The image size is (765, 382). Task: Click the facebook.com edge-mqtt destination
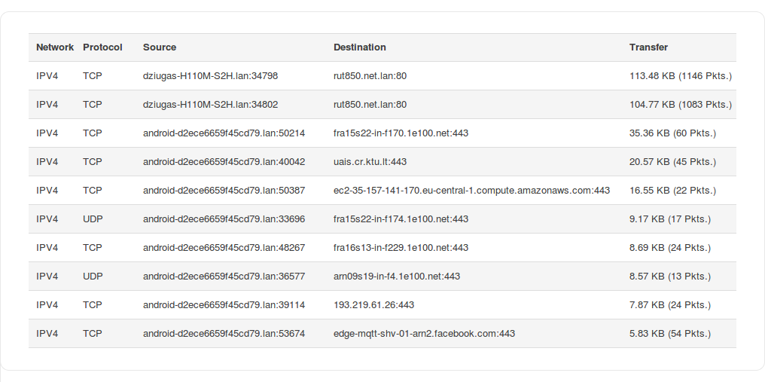(424, 334)
